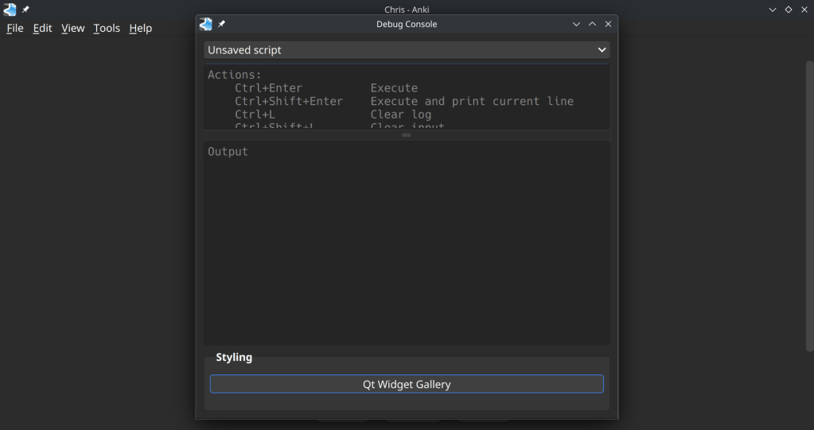
Task: Click the Anki logo in the main window title bar
Action: click(10, 10)
